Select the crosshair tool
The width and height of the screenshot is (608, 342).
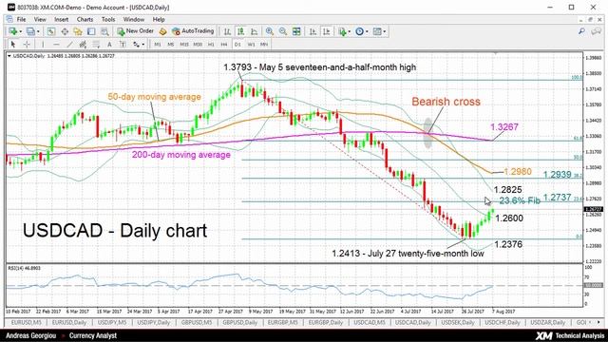[x=27, y=45]
